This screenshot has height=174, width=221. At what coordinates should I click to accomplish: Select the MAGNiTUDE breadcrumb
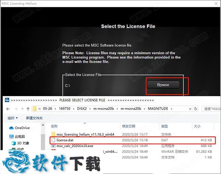[158, 109]
